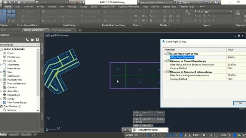Toggle Cleanup at Alignment Intersections checkbox
This screenshot has height=138, width=246.
(x=168, y=72)
